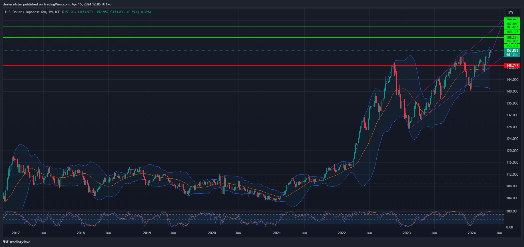The height and width of the screenshot is (247, 524).
Task: Click 136.000 on the price axis
Action: tap(512, 103)
